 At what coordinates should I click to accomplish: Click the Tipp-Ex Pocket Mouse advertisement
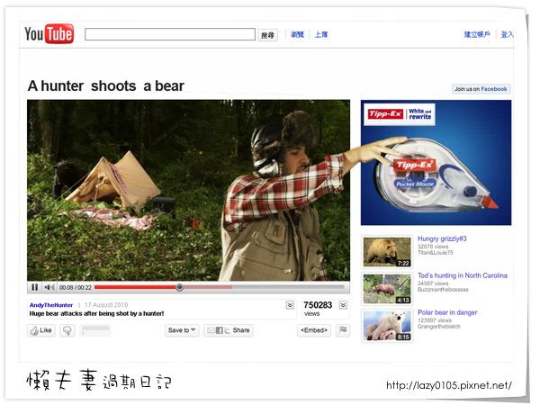coord(436,163)
